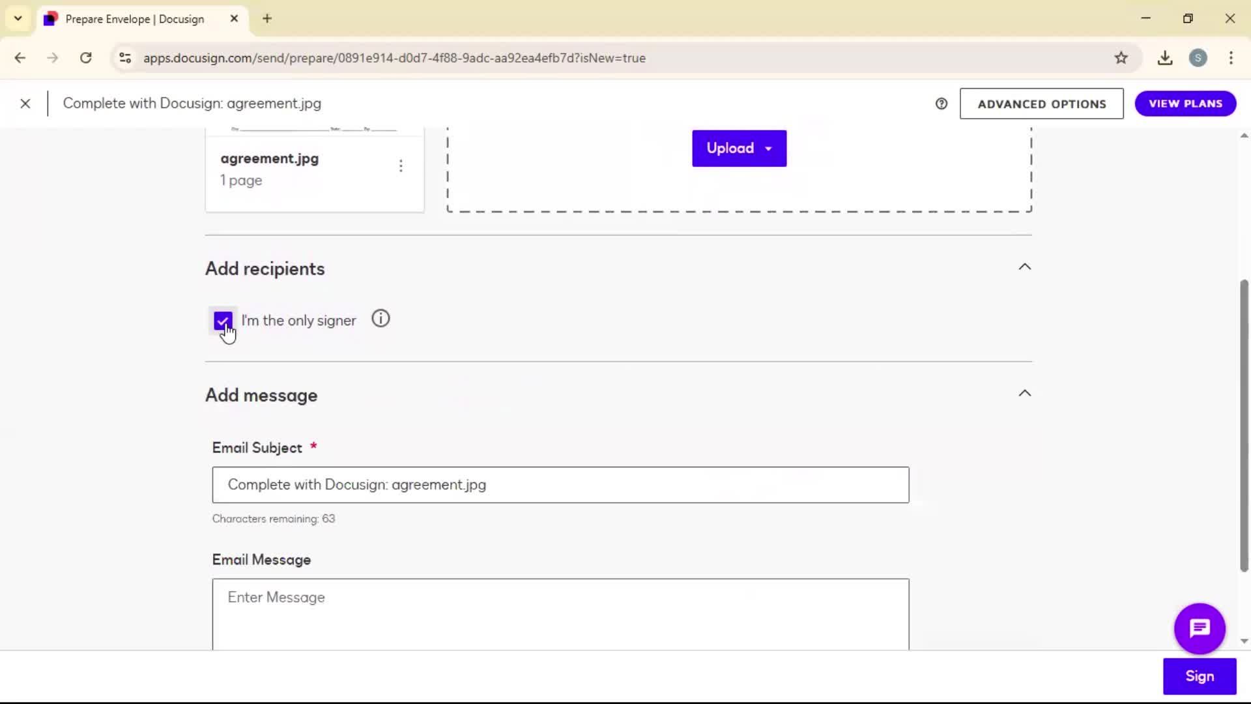Image resolution: width=1251 pixels, height=704 pixels.
Task: Click VIEW PLANS button
Action: click(1185, 104)
